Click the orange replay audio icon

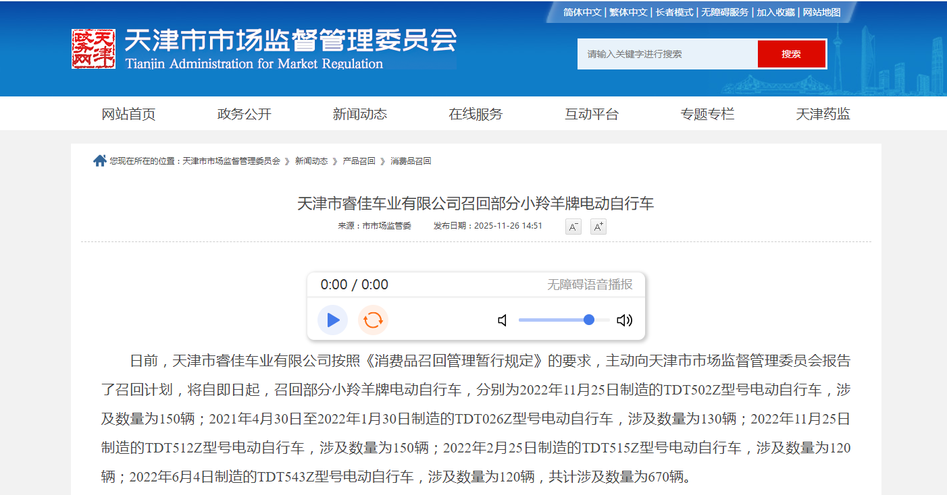[x=373, y=320]
